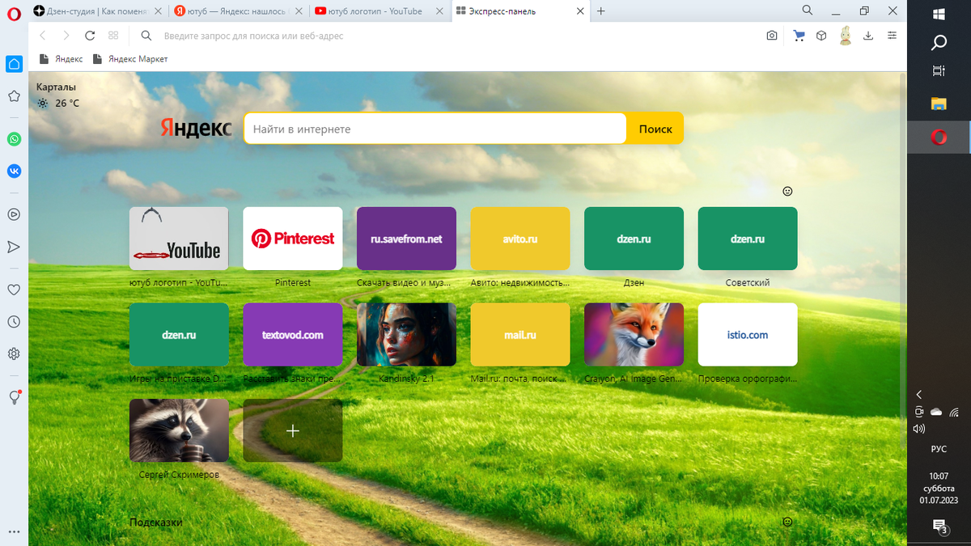Open the textovod.com tile

[x=293, y=335]
